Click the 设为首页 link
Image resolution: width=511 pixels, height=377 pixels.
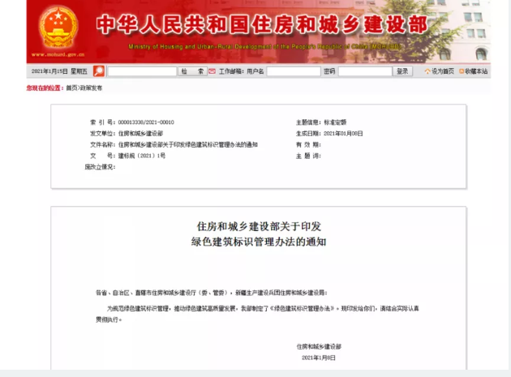(x=443, y=71)
